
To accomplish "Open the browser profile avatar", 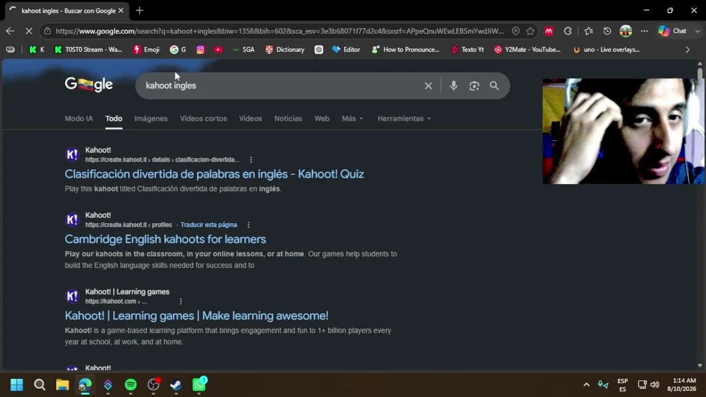I will coord(625,31).
